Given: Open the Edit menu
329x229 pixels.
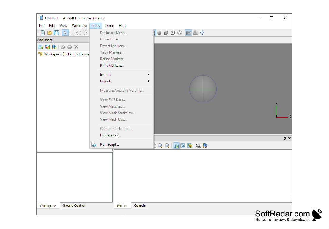Looking at the screenshot, I should pyautogui.click(x=52, y=25).
